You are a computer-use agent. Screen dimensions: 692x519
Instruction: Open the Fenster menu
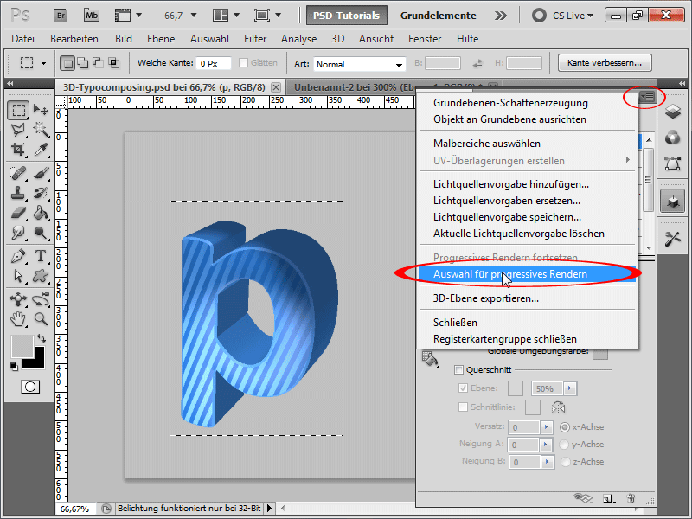click(425, 39)
